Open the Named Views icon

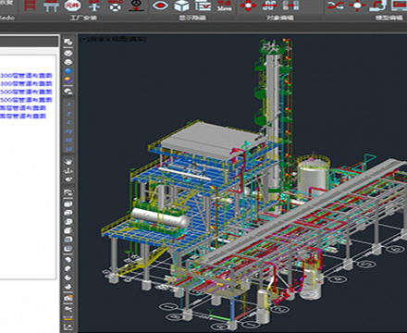click(68, 193)
